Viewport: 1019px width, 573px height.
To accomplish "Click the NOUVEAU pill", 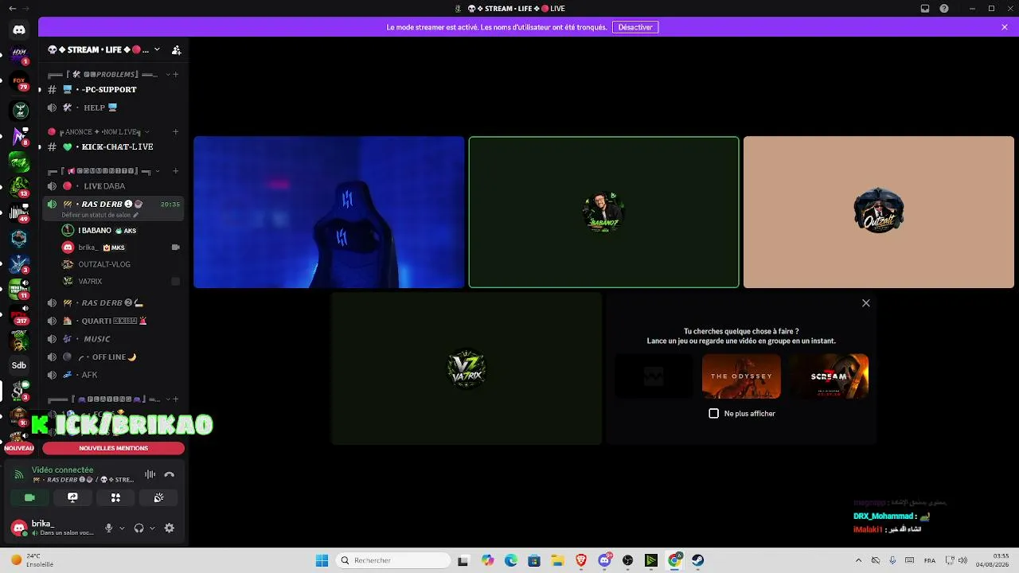I will pyautogui.click(x=19, y=448).
